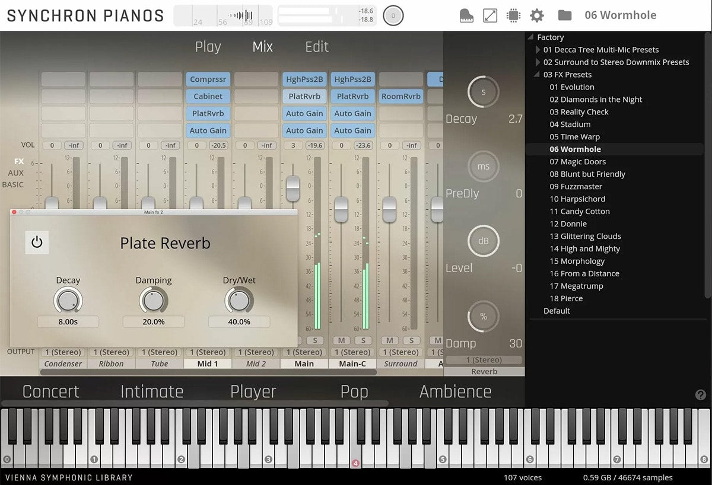Select the 09 Fuzzmaster preset

pyautogui.click(x=576, y=186)
